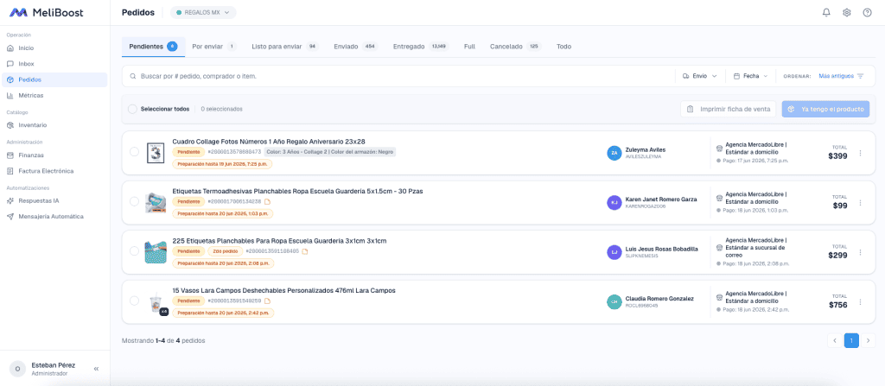Focus the order search field
The width and height of the screenshot is (885, 386).
(x=398, y=76)
